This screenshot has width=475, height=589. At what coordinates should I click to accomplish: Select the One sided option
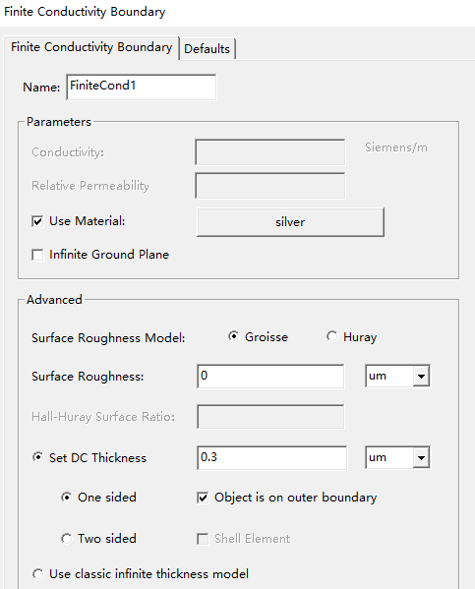(66, 498)
